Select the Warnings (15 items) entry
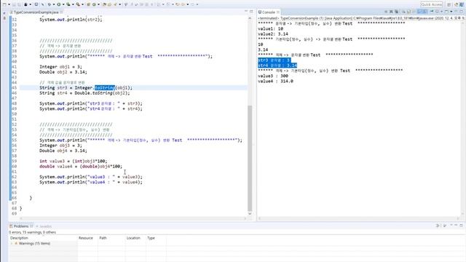466x262 pixels. [x=34, y=243]
